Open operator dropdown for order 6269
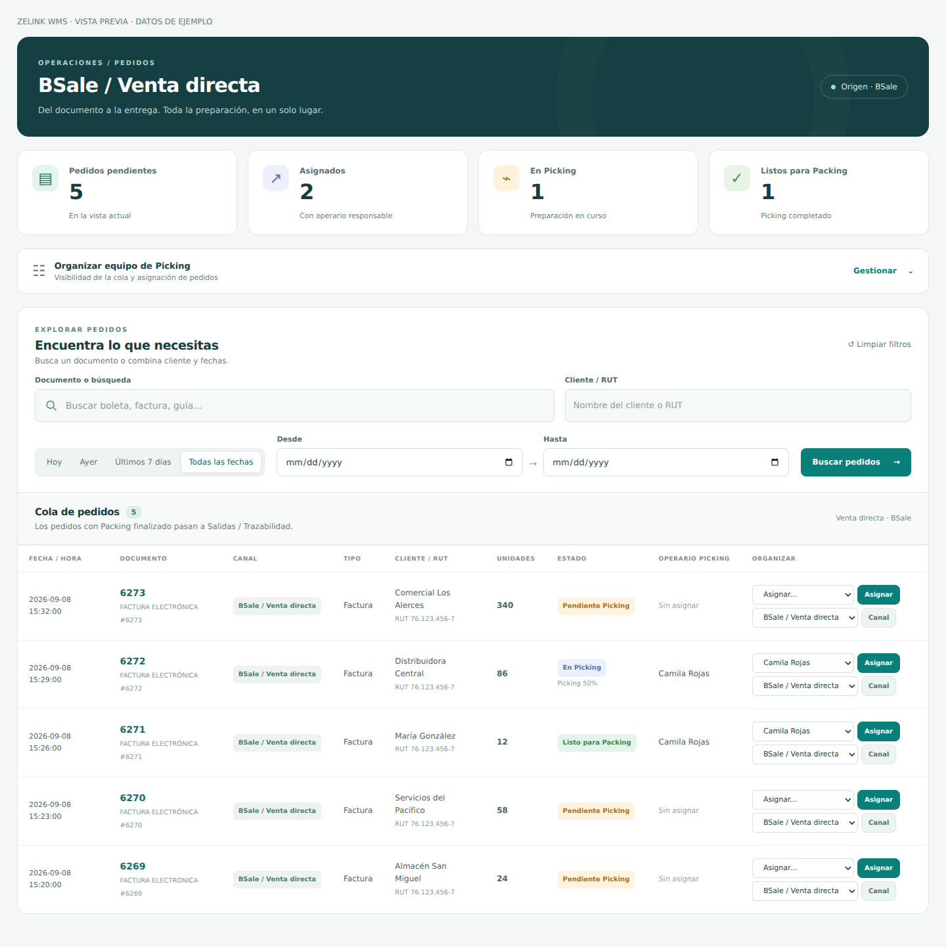 tap(803, 868)
